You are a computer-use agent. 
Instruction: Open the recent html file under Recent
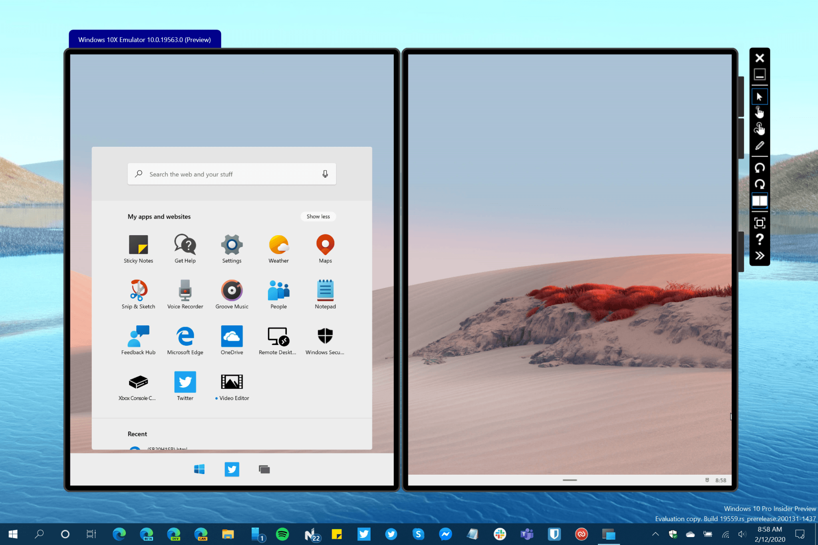(167, 449)
